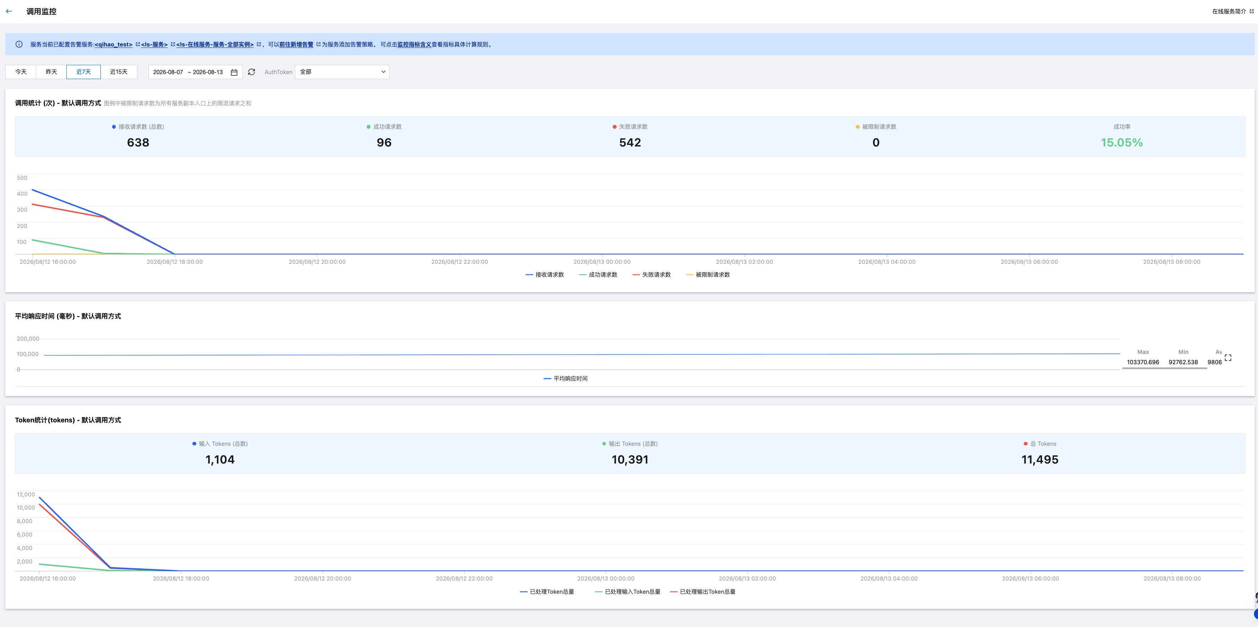Click the 调用统计 (次) - 默认调用方式 heading
The height and width of the screenshot is (627, 1258).
pos(58,103)
